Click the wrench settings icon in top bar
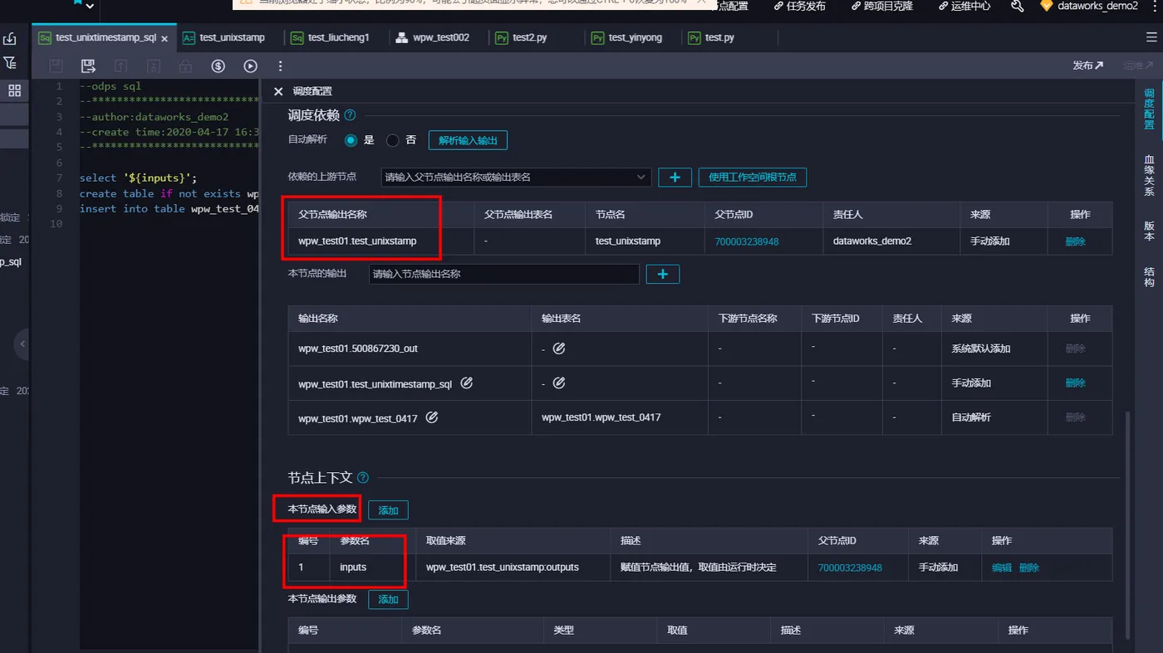This screenshot has width=1163, height=653. [1017, 6]
